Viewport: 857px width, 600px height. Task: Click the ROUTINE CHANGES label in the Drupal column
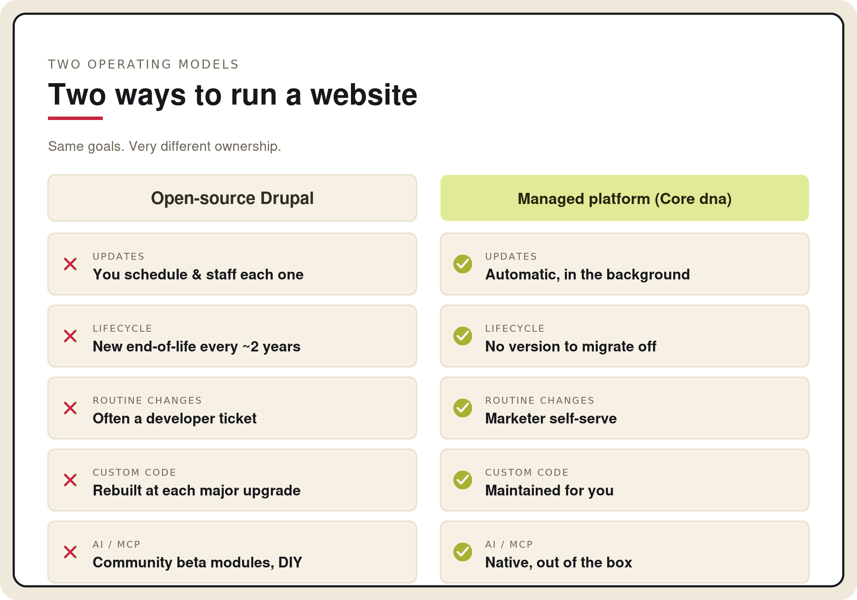click(x=147, y=400)
